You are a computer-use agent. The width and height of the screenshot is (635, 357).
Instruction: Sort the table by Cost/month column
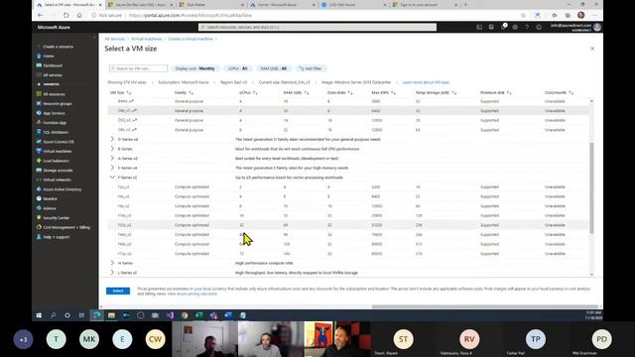tap(559, 92)
